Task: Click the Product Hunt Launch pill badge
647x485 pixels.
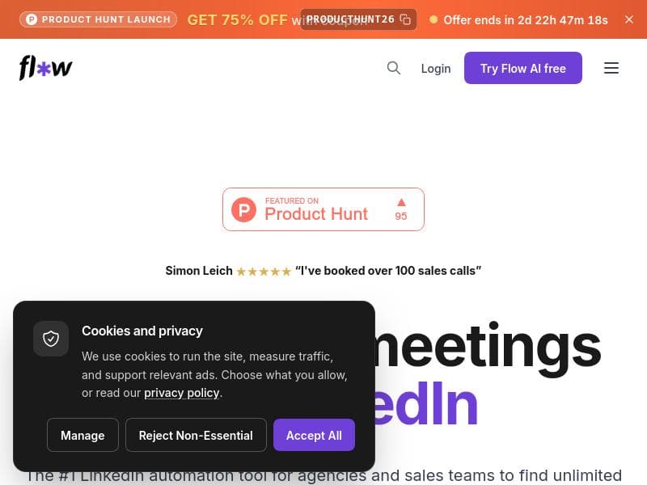Action: (x=98, y=19)
